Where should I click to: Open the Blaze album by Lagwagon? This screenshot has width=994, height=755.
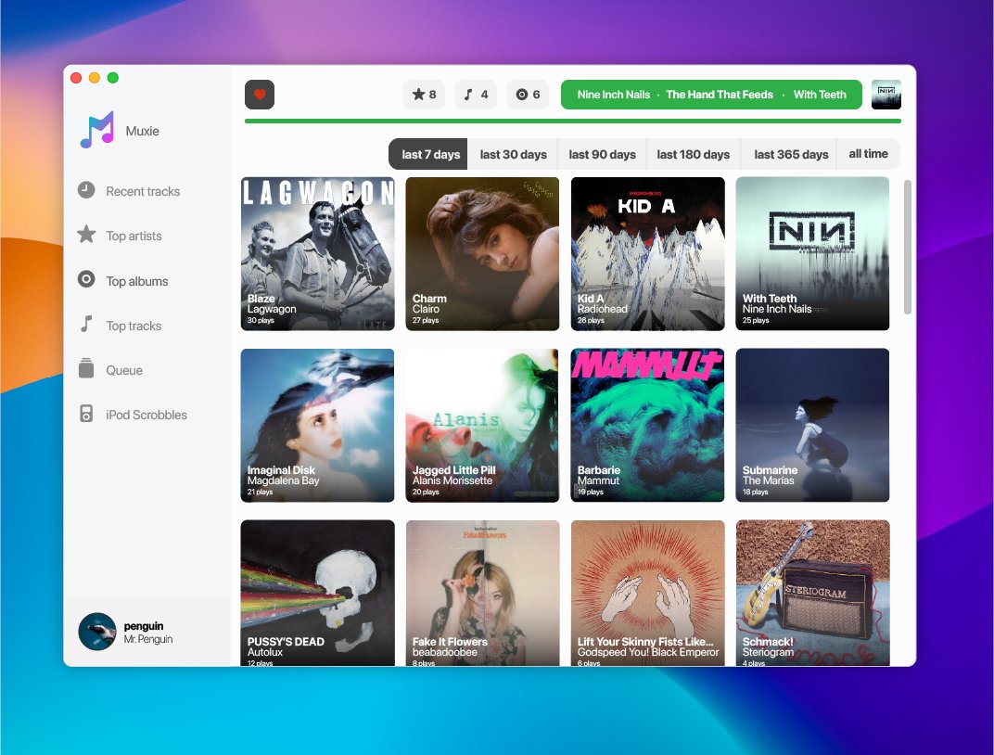click(x=318, y=253)
